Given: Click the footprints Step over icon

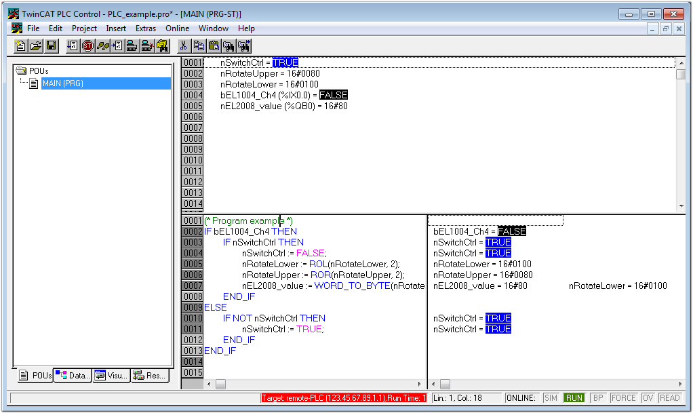Looking at the screenshot, I should point(102,45).
